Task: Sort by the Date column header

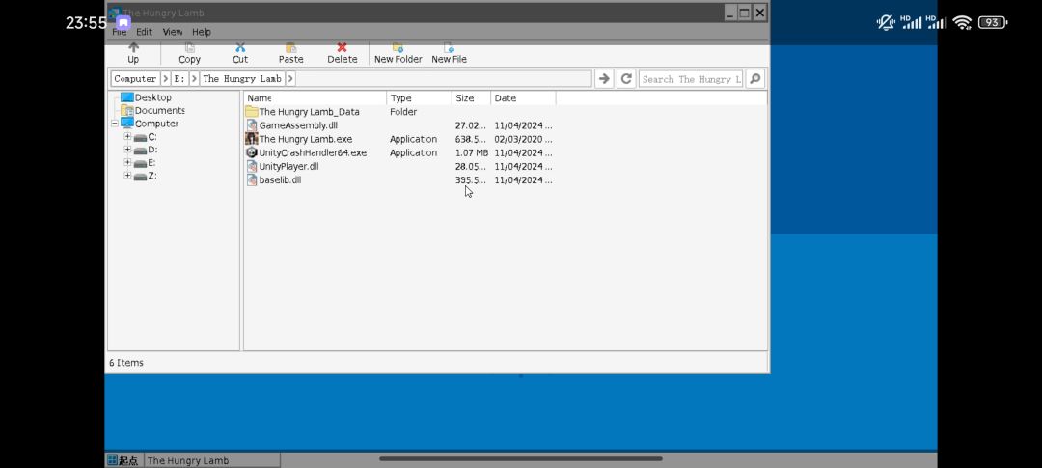Action: [524, 97]
